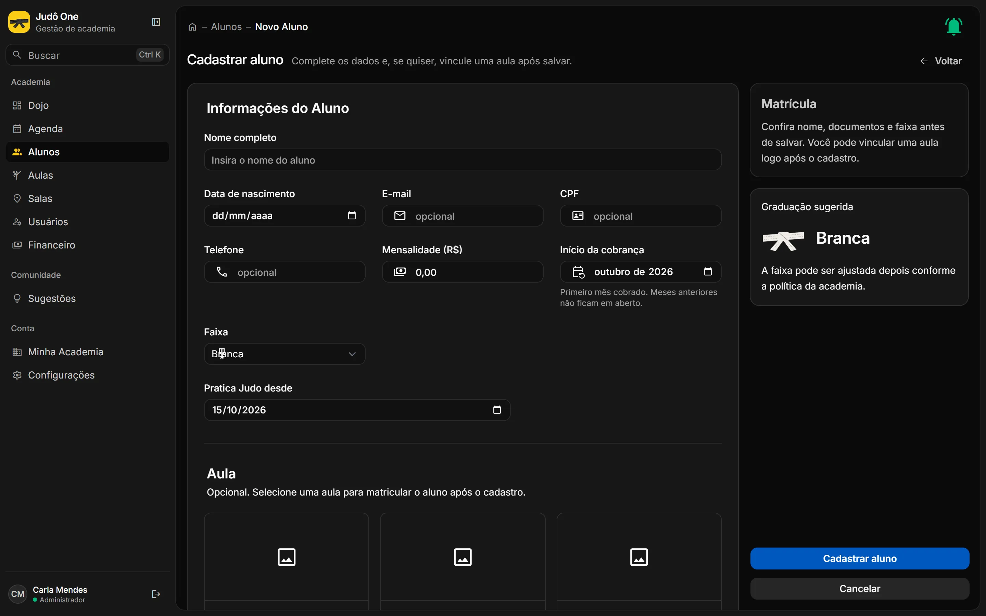This screenshot has height=616, width=986.
Task: Click the money icon in Mensalidade field
Action: click(x=400, y=272)
